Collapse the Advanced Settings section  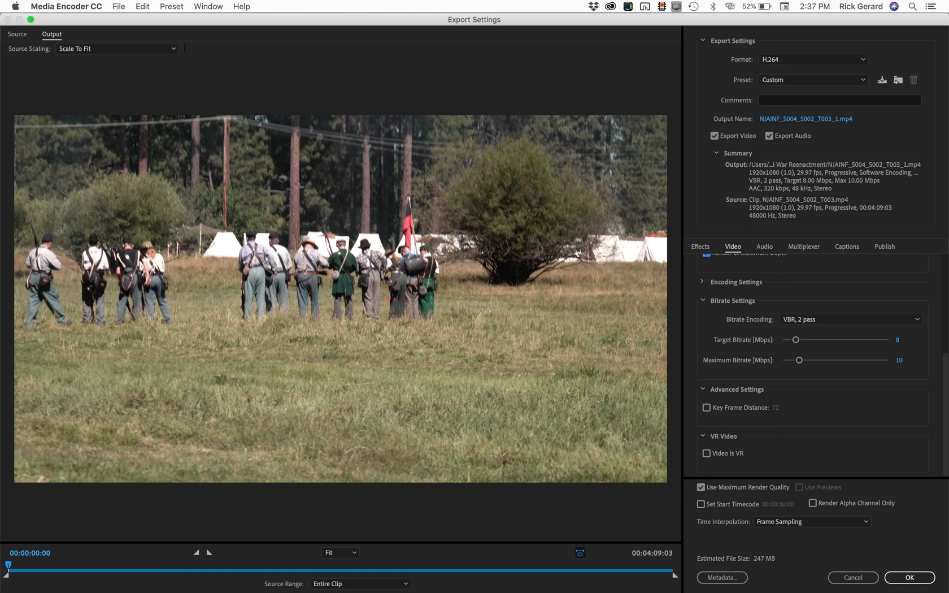pos(703,389)
